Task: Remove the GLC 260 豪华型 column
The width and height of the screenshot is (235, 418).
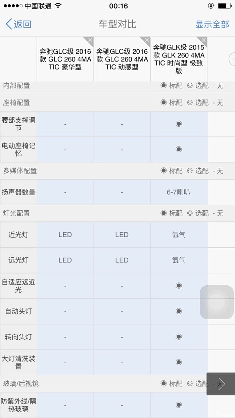Action: (90, 40)
